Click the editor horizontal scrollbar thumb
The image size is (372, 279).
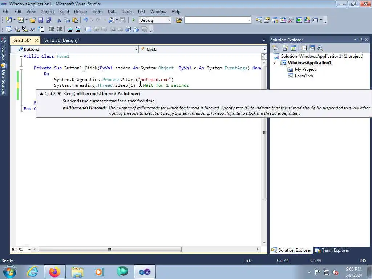coord(110,250)
